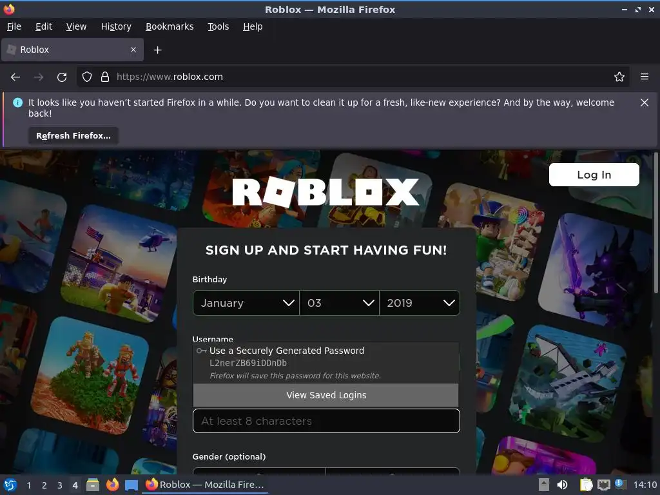Click the info icon in the notification bar
Screen dimensions: 660x495
[17, 102]
